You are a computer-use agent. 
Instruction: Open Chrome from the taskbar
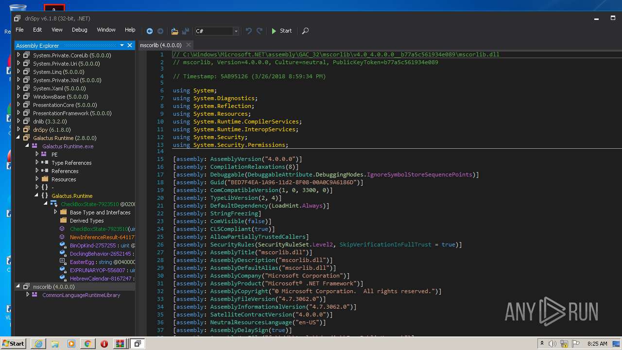point(87,344)
